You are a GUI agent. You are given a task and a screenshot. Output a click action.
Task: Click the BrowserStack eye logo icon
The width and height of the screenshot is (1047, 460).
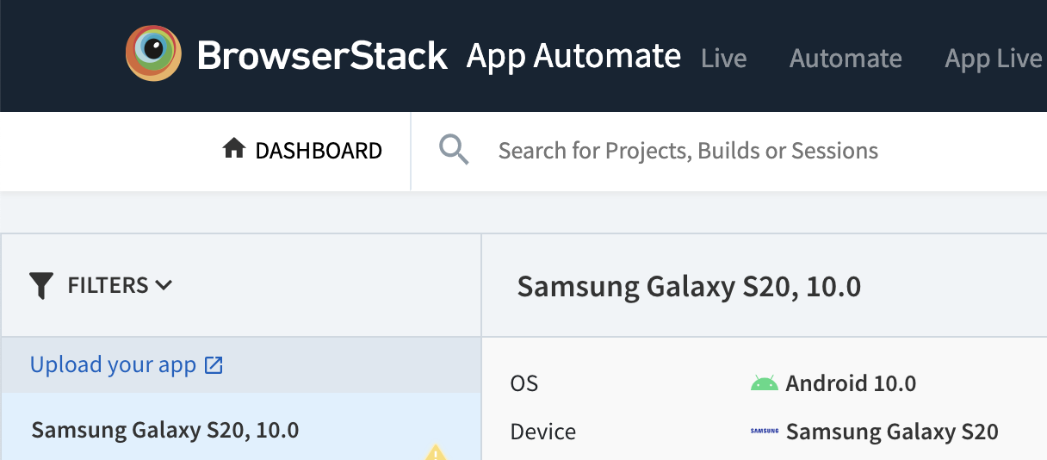click(153, 53)
